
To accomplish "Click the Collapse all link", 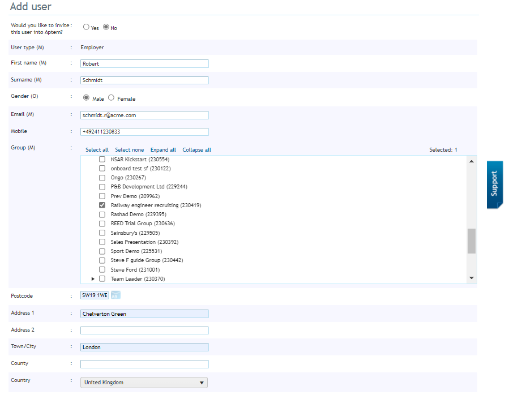I will pos(197,149).
